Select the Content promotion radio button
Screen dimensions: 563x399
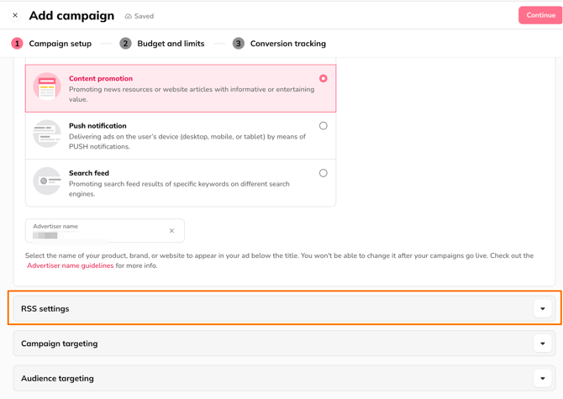click(x=323, y=78)
